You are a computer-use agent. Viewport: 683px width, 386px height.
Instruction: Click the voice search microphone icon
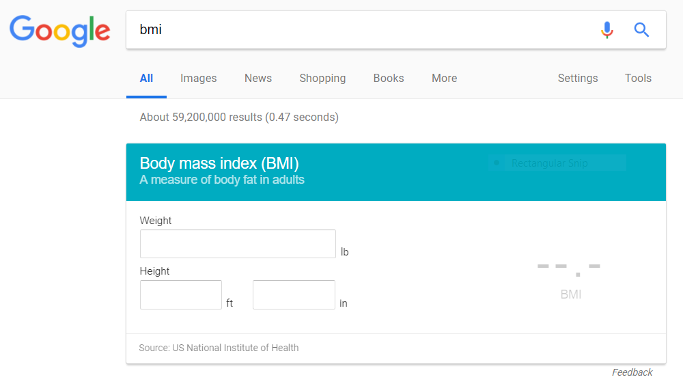coord(607,30)
